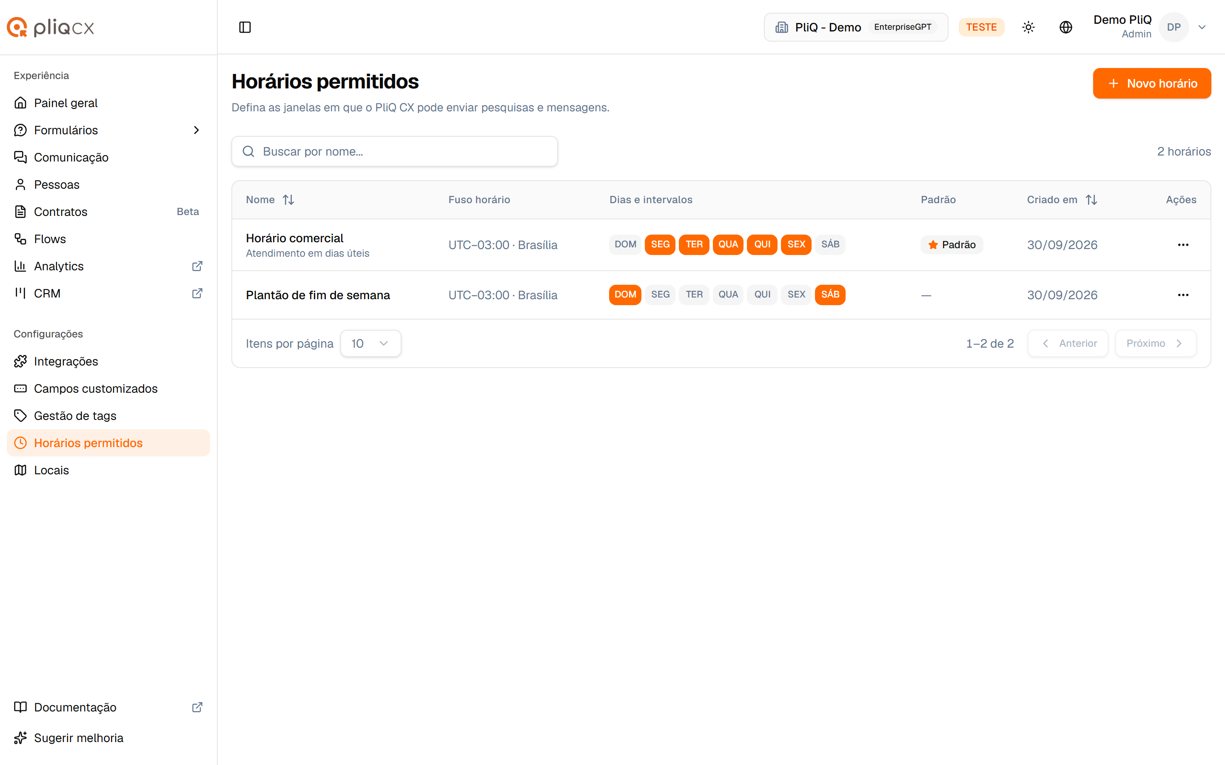Sort the table by Nome column
1225x765 pixels.
[x=288, y=200]
